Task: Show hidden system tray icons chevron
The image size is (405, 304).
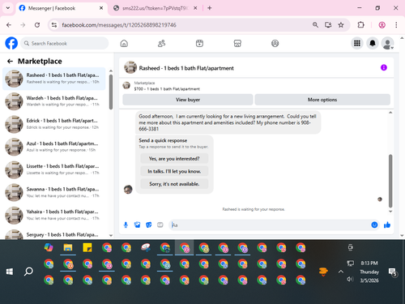Action: [341, 272]
